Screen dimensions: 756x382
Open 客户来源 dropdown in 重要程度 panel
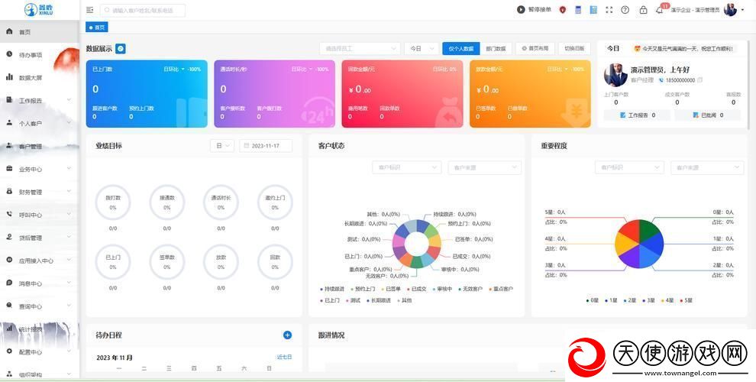(707, 167)
